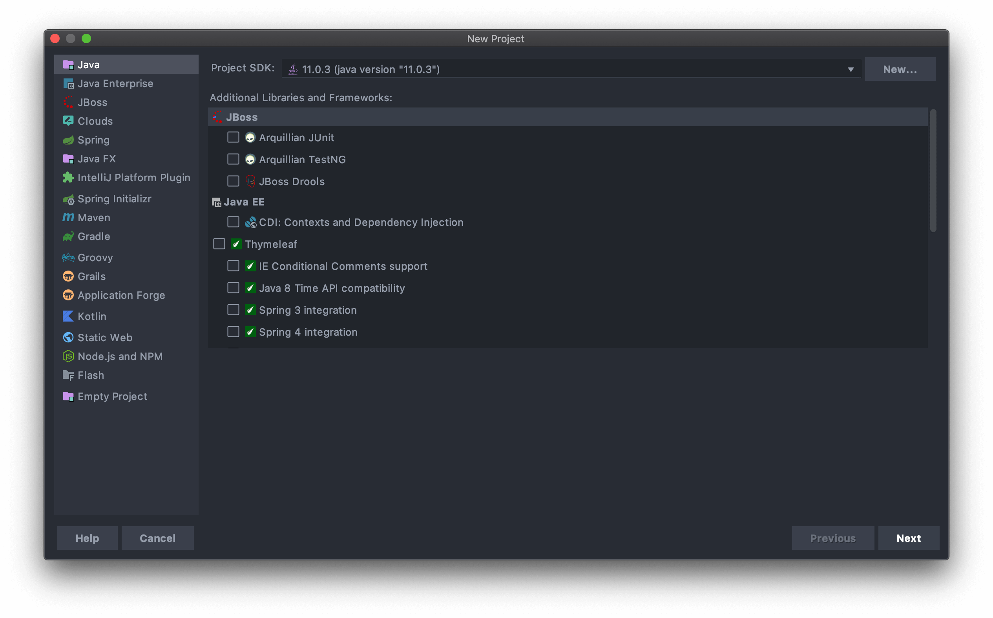Click the Kotlin K icon
The height and width of the screenshot is (618, 993).
[68, 316]
